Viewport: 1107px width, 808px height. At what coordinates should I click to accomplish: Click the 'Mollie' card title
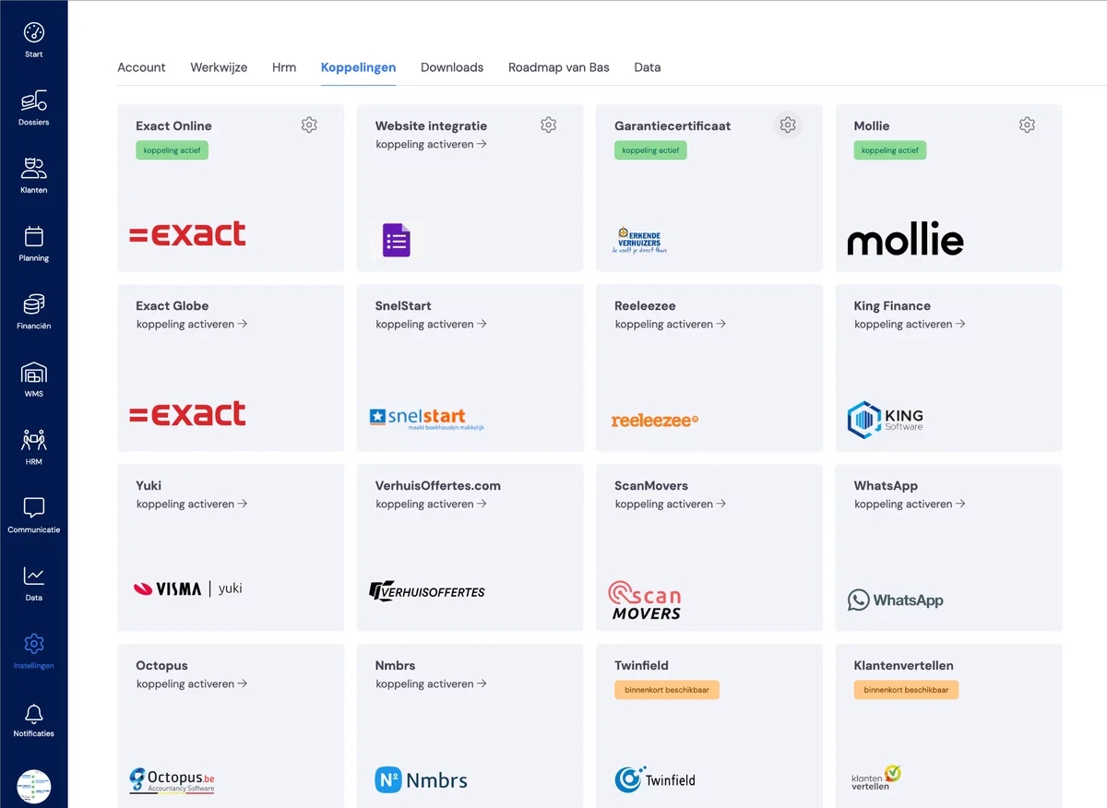click(x=872, y=126)
